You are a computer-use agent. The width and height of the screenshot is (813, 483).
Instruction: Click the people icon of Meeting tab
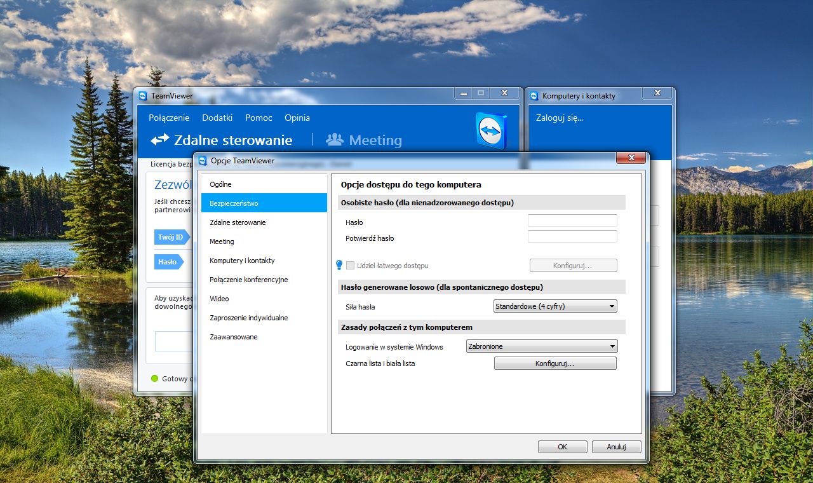tap(335, 139)
